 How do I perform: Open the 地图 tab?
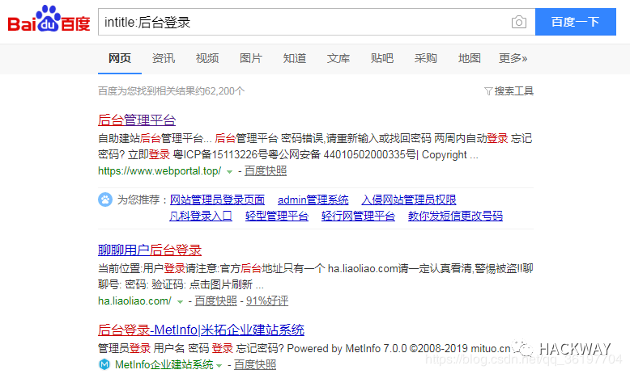(x=470, y=58)
